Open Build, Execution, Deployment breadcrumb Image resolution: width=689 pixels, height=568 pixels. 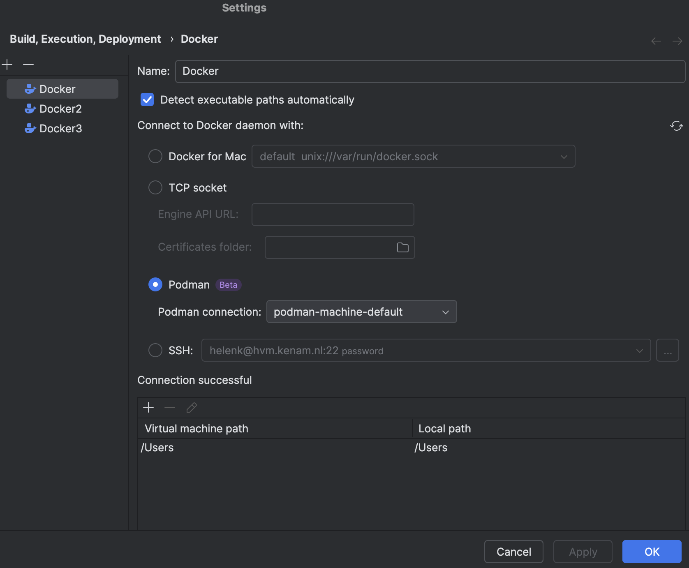[x=85, y=39]
